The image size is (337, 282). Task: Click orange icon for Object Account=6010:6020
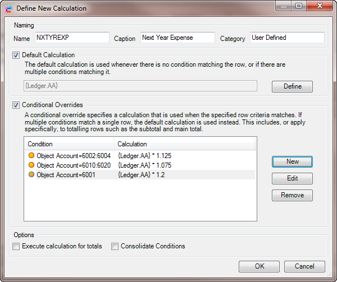coord(31,165)
